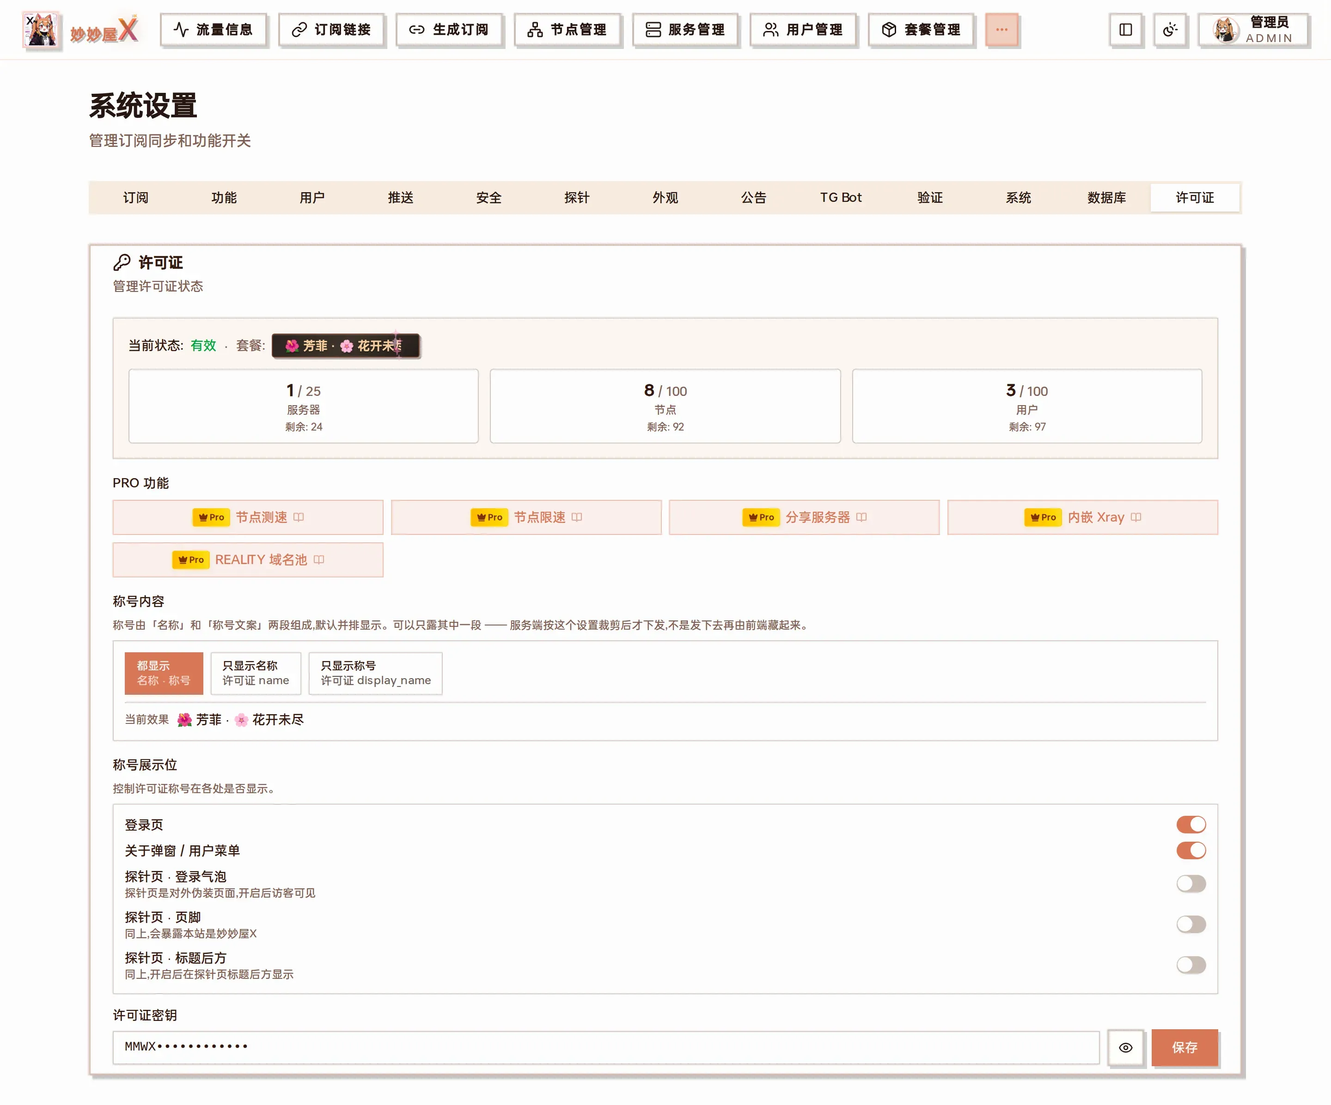The image size is (1331, 1105).
Task: Click the Pro badge on 节点测速
Action: 211,517
